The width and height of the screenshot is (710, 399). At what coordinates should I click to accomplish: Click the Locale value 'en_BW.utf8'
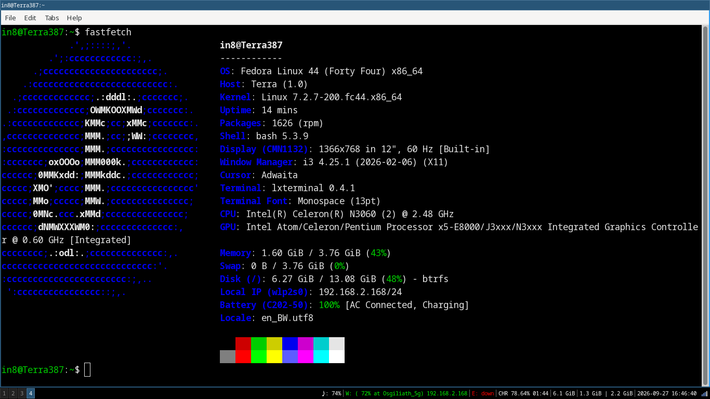(287, 318)
